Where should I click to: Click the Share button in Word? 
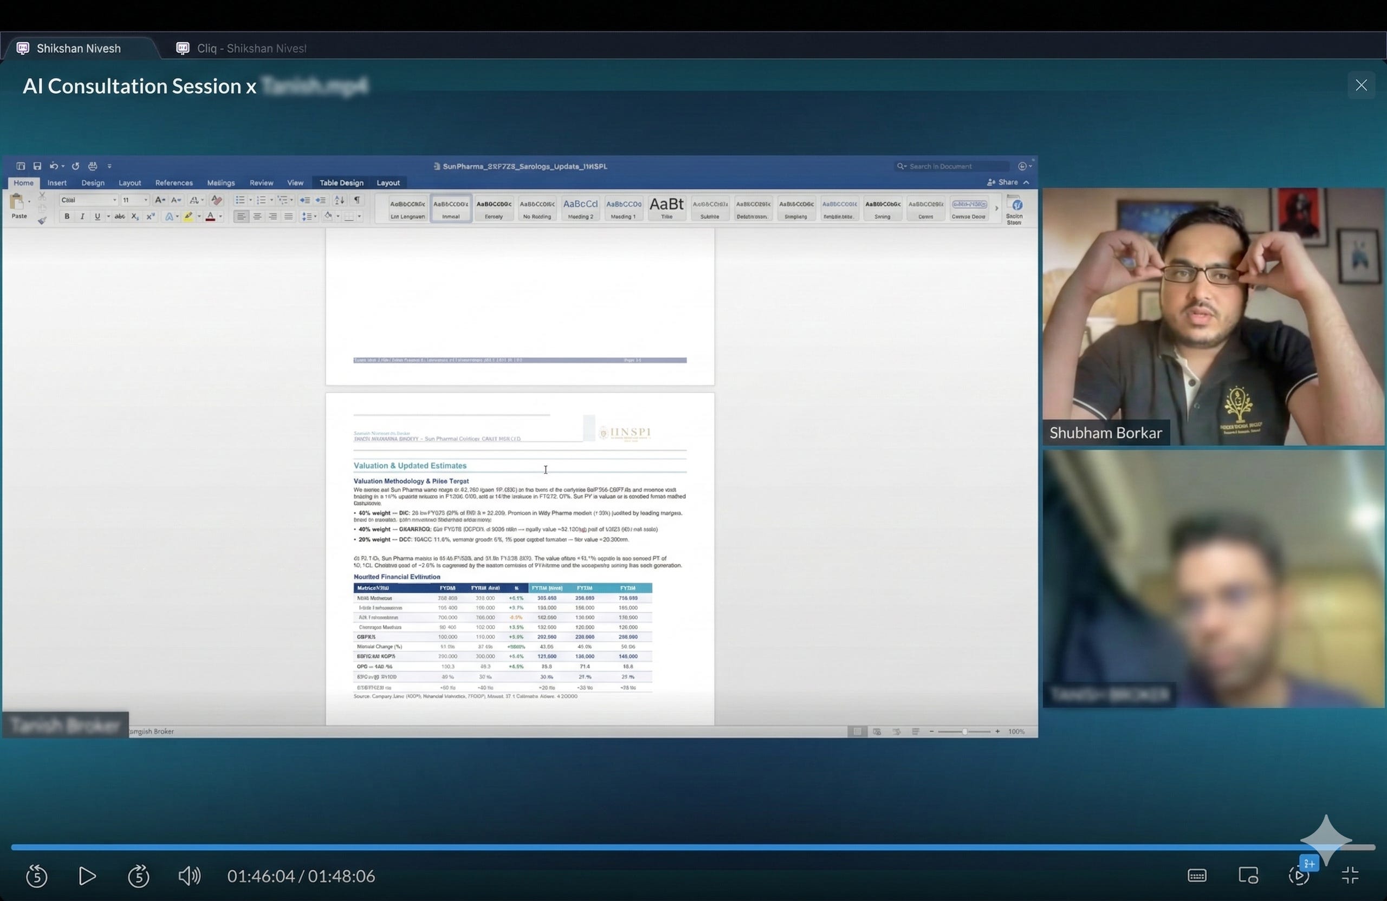click(1003, 182)
